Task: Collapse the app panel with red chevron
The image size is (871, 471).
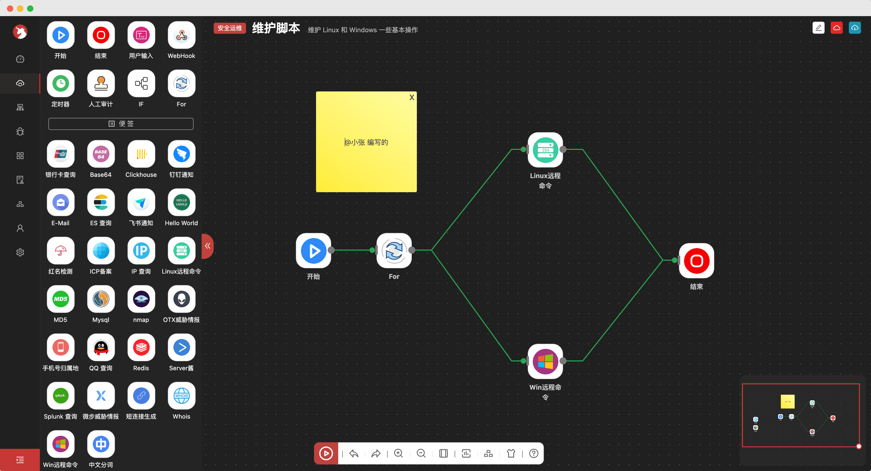Action: click(x=208, y=246)
